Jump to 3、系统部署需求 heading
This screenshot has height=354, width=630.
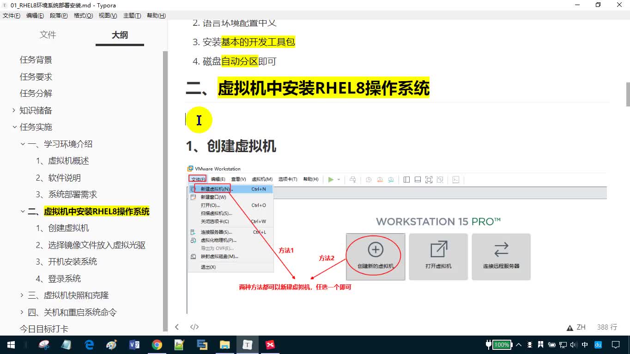[x=67, y=195]
